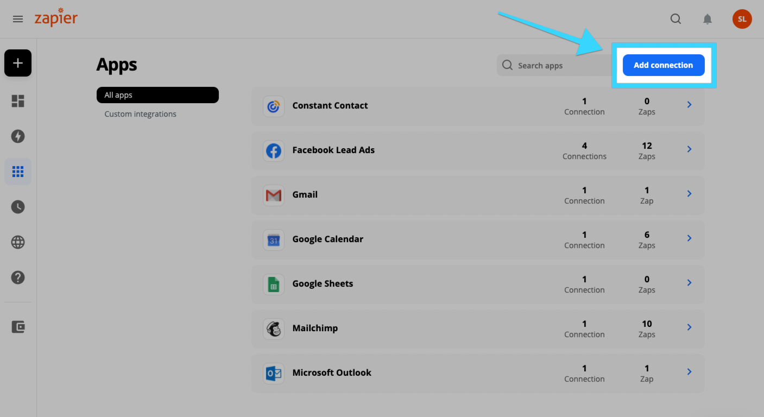This screenshot has height=417, width=764.
Task: Expand the Mailchimp row chevron
Action: click(689, 327)
